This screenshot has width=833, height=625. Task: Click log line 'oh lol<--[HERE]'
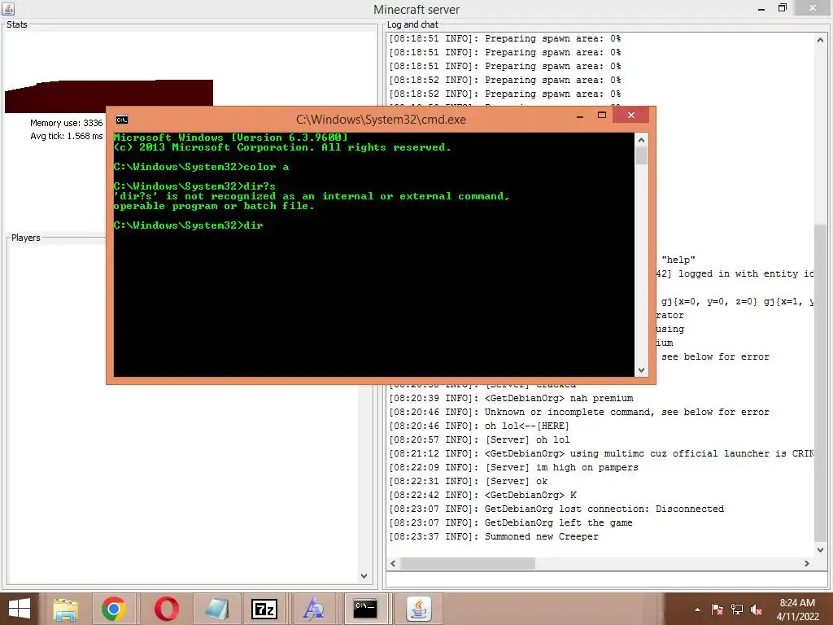pos(478,426)
